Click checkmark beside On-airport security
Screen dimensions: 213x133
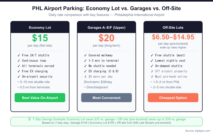click(x=19, y=76)
